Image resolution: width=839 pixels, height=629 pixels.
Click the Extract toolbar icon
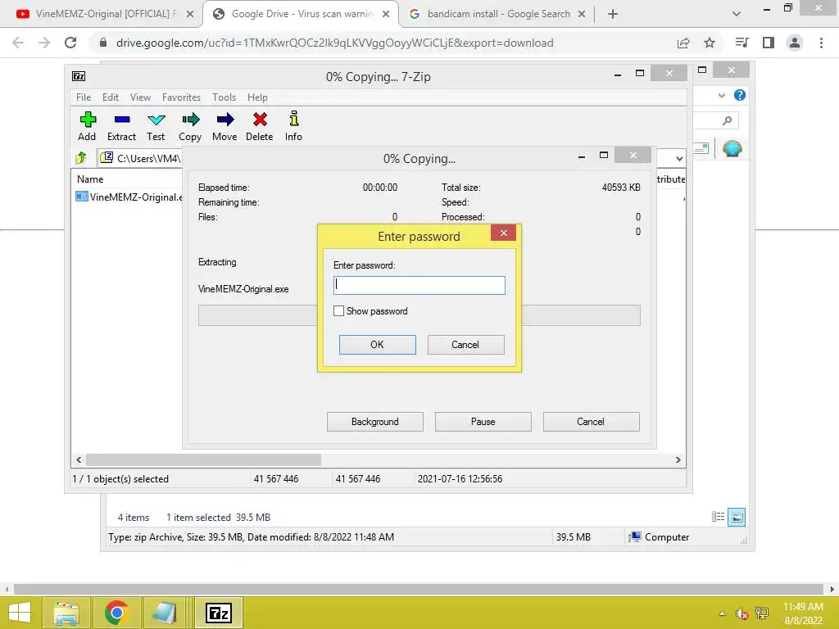122,120
